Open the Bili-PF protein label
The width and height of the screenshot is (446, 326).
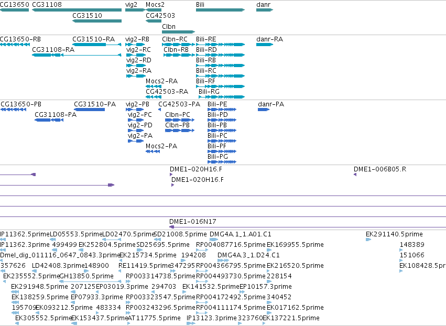217,146
